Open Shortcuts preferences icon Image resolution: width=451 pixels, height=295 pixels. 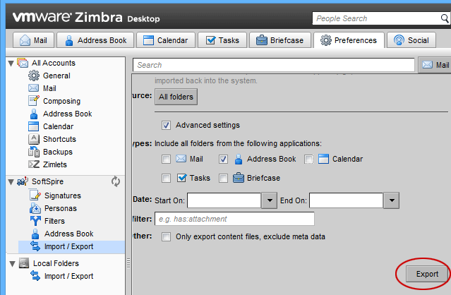point(34,139)
